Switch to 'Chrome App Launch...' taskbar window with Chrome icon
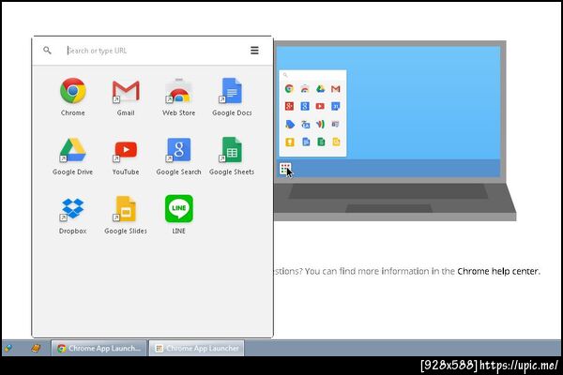The width and height of the screenshot is (563, 375). coord(99,348)
